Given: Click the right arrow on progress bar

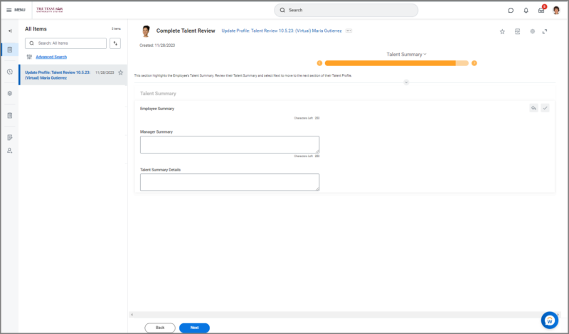Looking at the screenshot, I should [x=474, y=63].
